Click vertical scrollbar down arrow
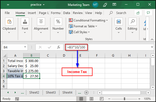Screen dimensions: 156x102 [153, 87]
